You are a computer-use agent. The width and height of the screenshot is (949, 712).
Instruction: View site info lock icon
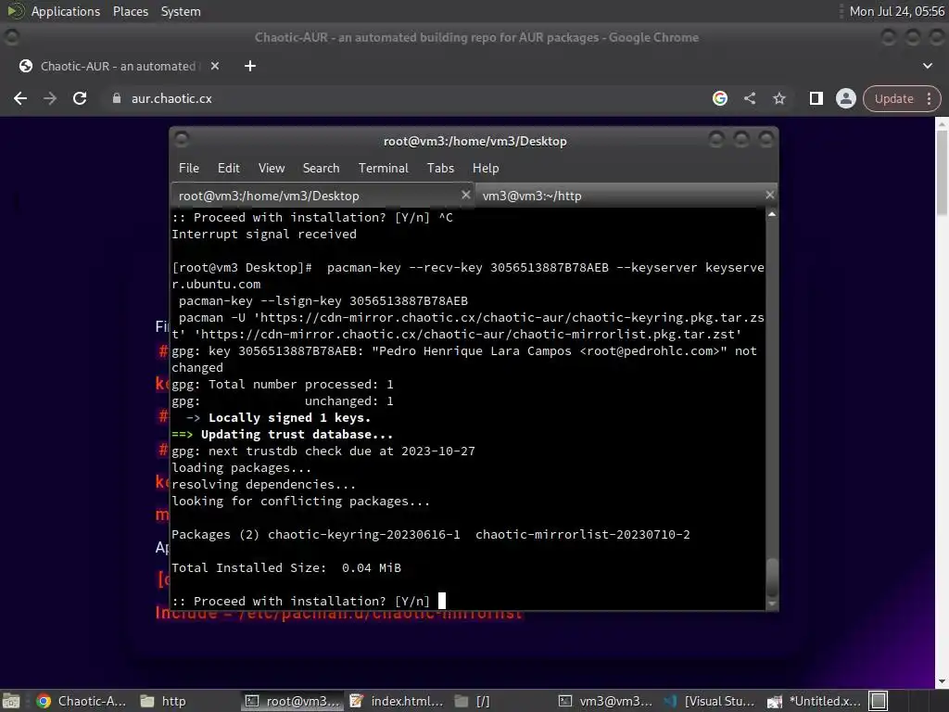(x=117, y=98)
